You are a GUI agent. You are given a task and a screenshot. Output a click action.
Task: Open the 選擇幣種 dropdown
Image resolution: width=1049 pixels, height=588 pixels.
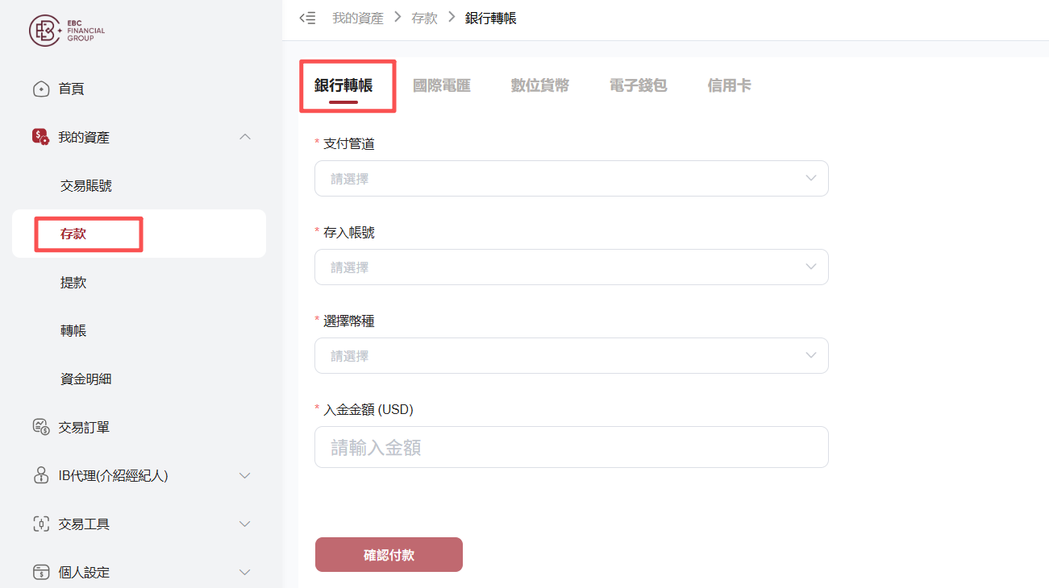[x=572, y=355]
